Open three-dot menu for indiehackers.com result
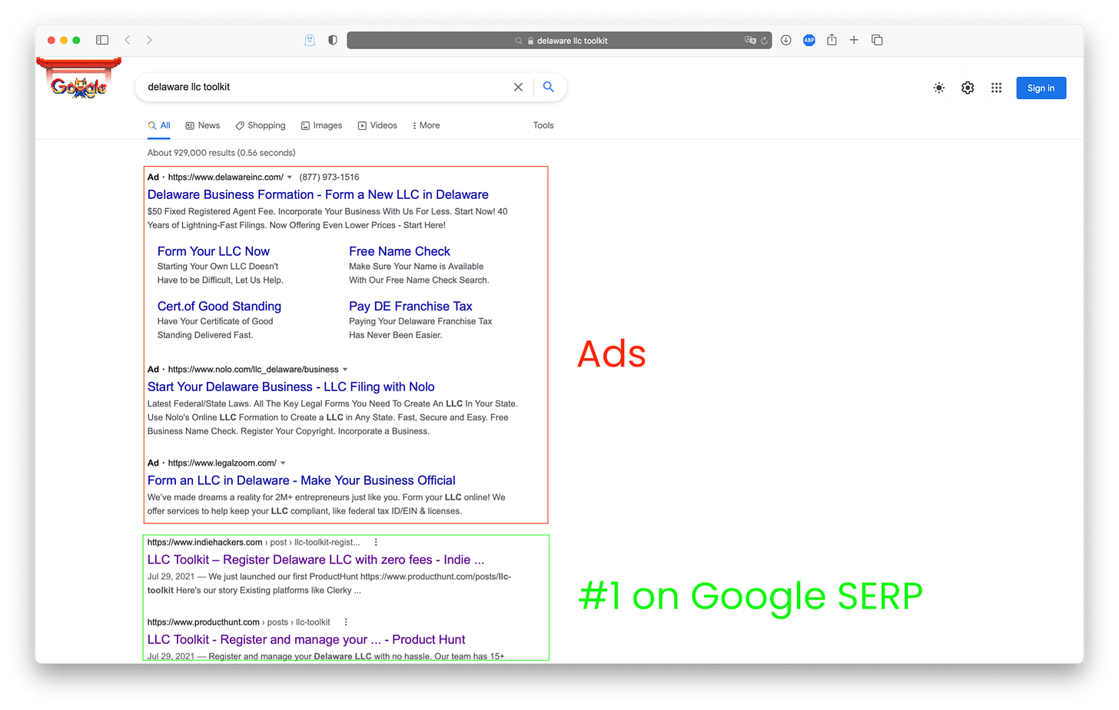Screen dimensions: 1119x710 tap(376, 542)
